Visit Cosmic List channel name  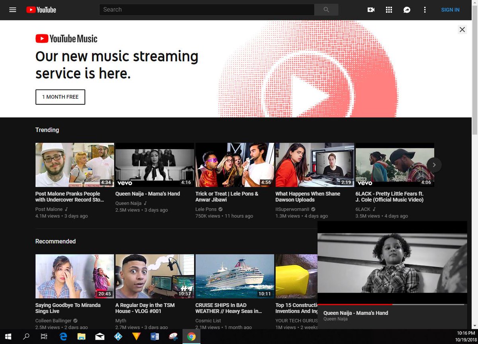208,321
